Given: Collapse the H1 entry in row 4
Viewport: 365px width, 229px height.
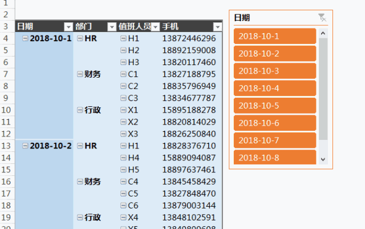Looking at the screenshot, I should (123, 38).
